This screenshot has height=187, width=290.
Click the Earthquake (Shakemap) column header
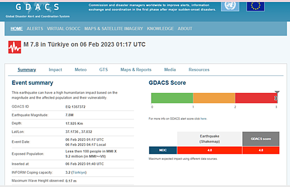(209, 139)
